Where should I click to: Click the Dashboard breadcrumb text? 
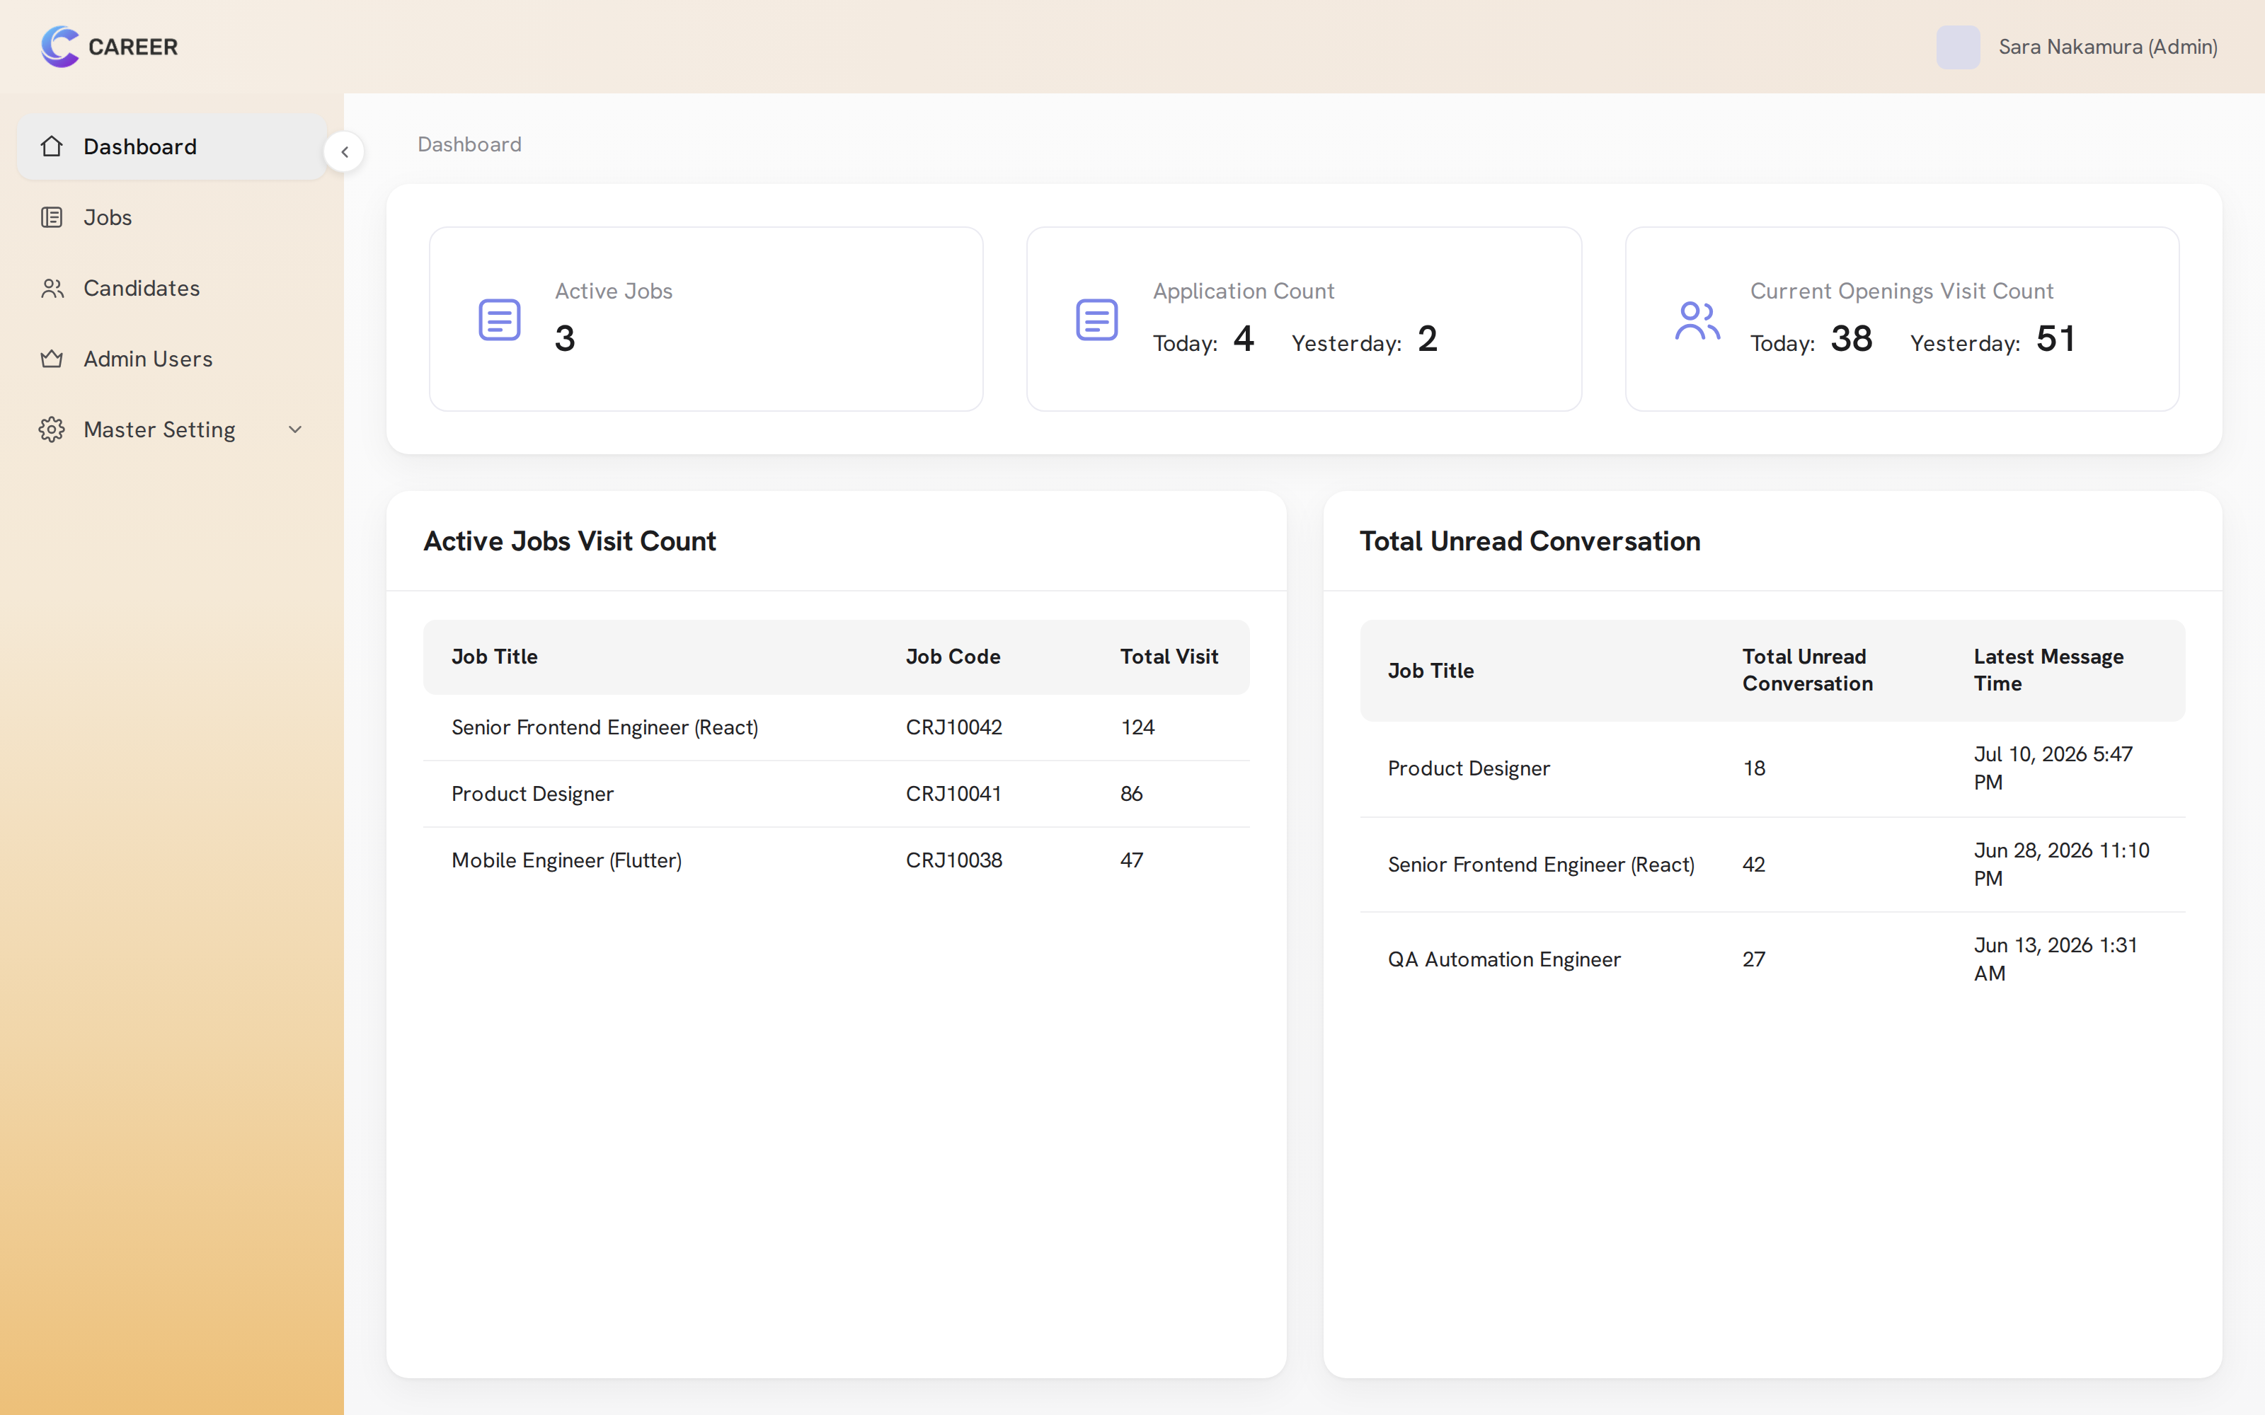(x=469, y=144)
